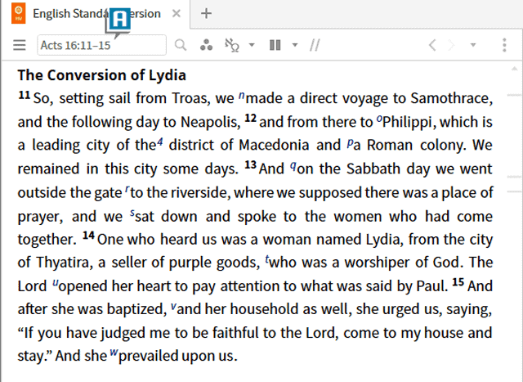Open cross-reference v before 'and her household'
Viewport: 523px width, 382px height.
click(173, 306)
